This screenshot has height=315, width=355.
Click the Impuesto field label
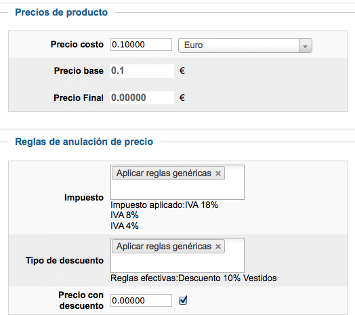[84, 198]
